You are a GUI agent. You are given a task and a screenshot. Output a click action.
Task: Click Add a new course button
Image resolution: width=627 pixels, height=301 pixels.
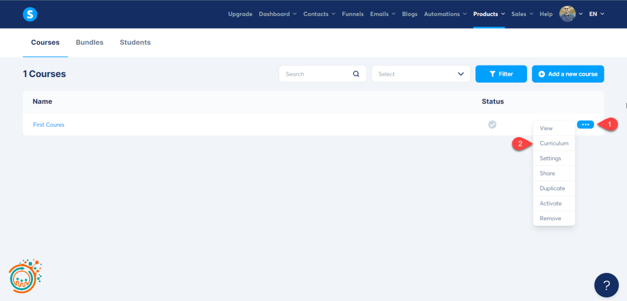point(568,74)
